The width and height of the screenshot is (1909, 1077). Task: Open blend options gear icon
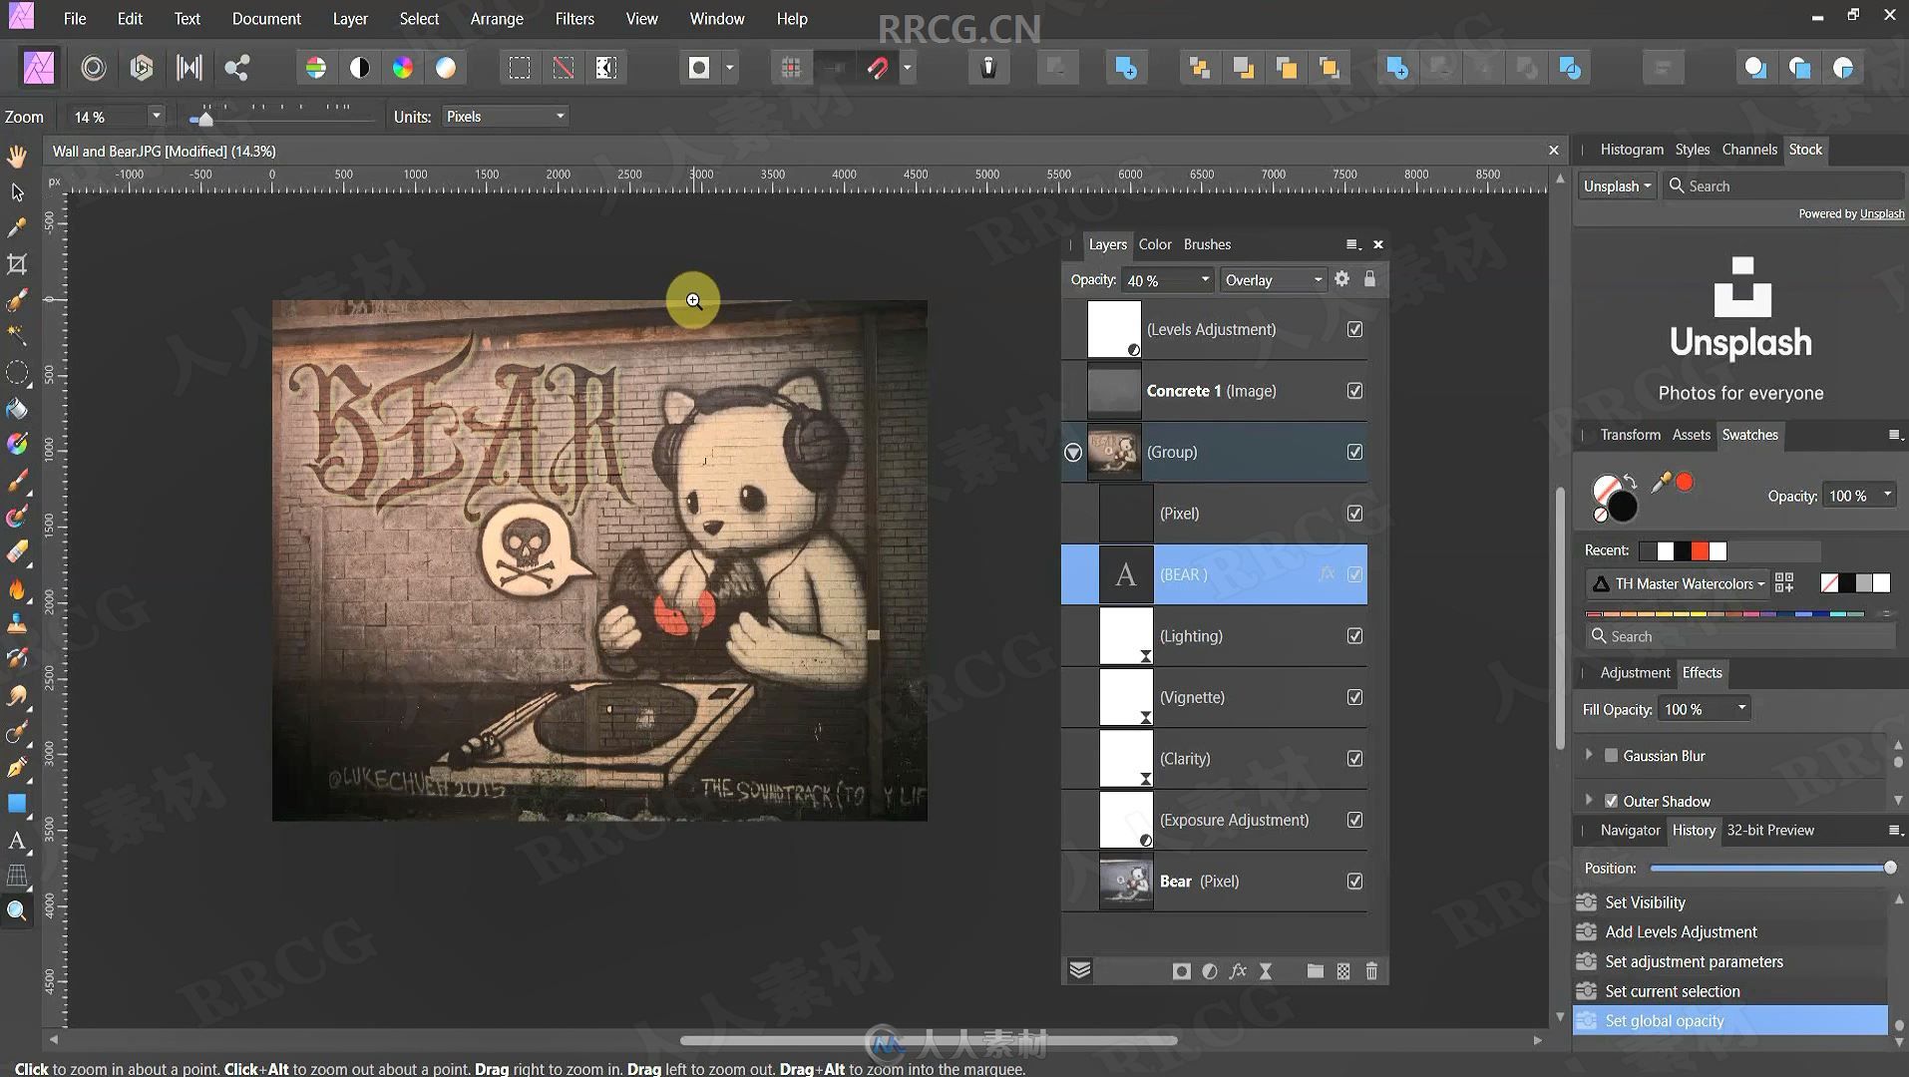click(1341, 279)
